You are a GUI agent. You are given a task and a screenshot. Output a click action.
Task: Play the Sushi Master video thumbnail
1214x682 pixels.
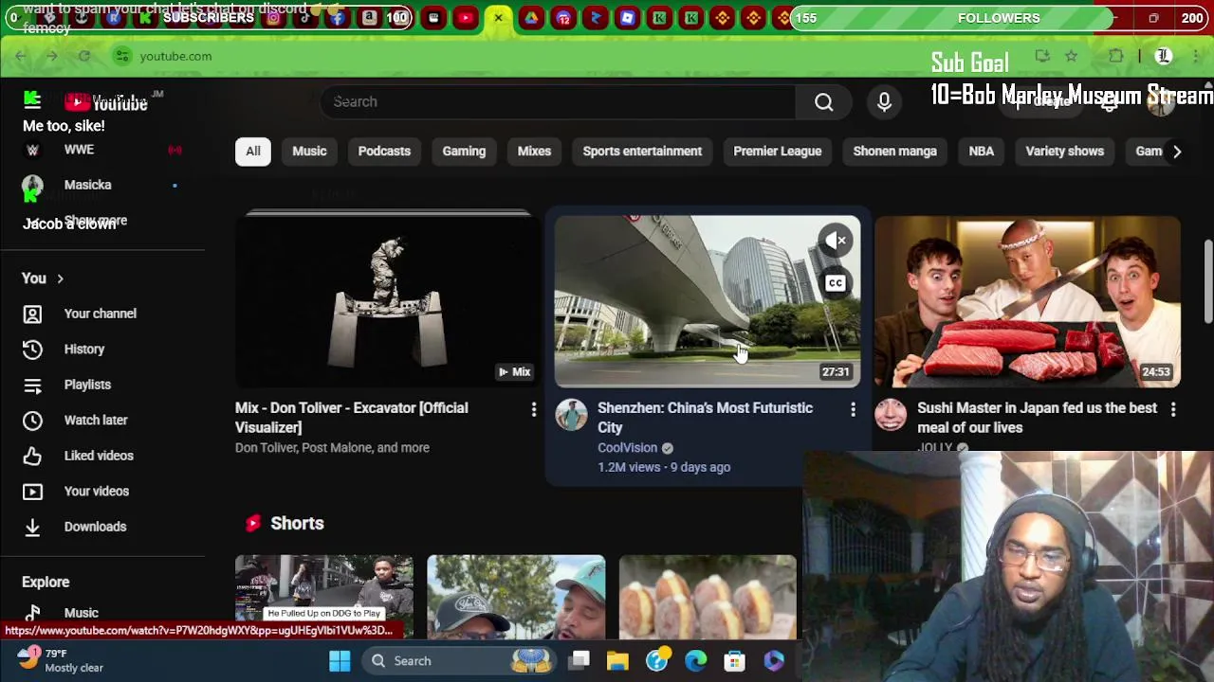pos(1027,301)
